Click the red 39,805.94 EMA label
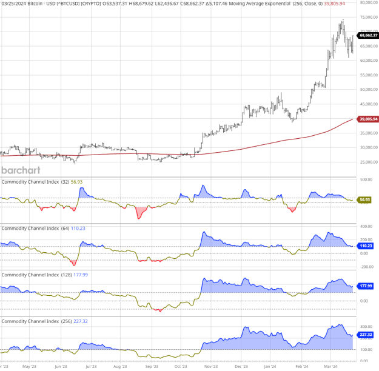The width and height of the screenshot is (379, 371). click(367, 119)
